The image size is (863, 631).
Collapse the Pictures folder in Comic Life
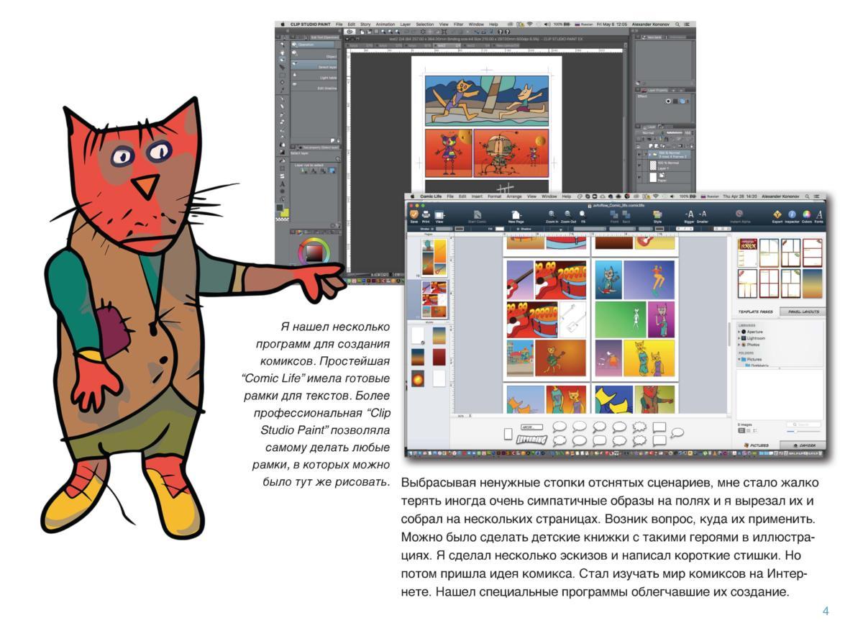click(x=739, y=359)
